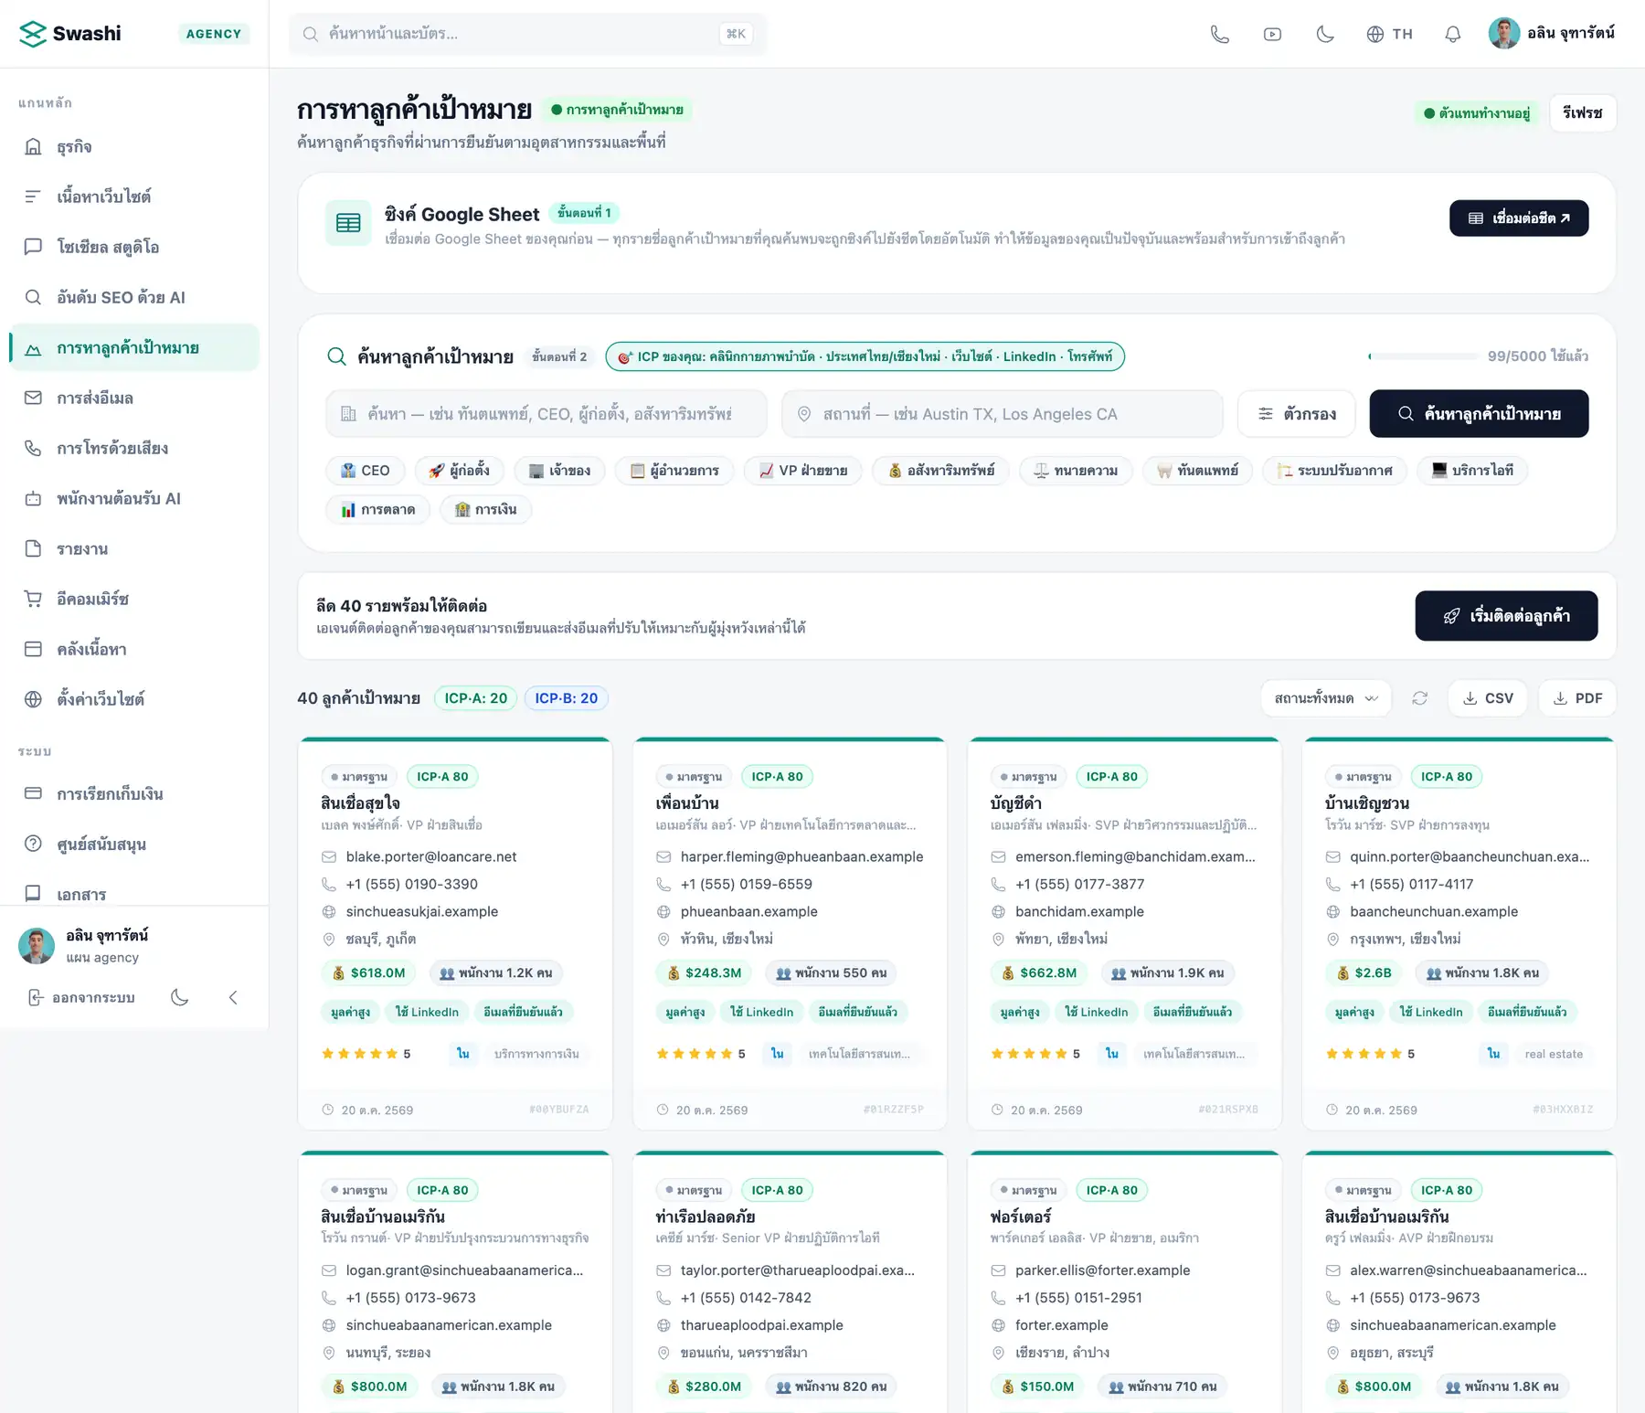Open the สถานะทั้งหมด status dropdown

click(x=1326, y=698)
